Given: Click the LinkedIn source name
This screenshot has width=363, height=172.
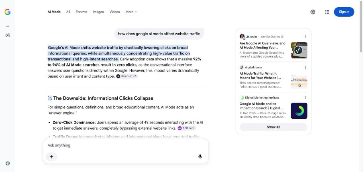Looking at the screenshot, I should [x=251, y=37].
